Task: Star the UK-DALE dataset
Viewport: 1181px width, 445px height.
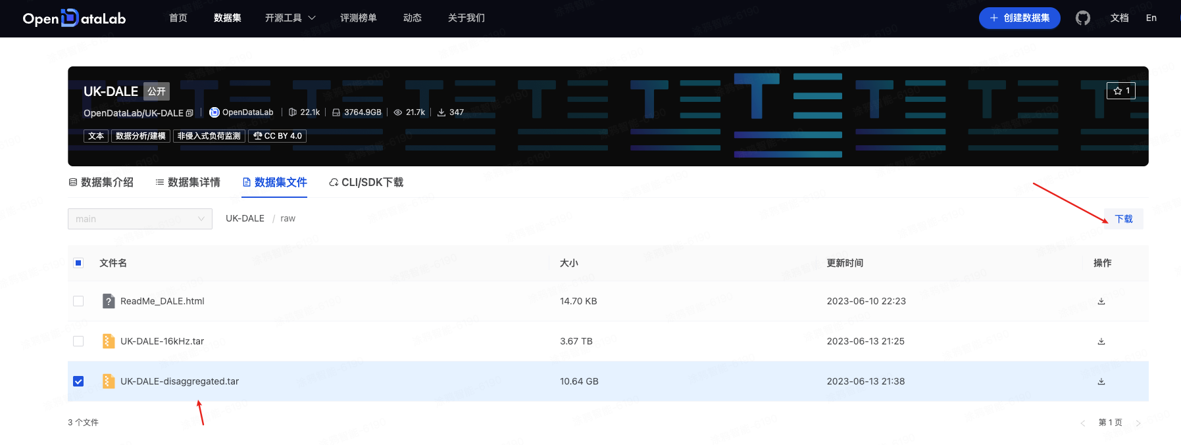Action: click(x=1121, y=91)
